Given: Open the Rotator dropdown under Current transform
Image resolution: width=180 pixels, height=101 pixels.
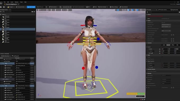Looking at the screenshot, I should click(x=151, y=51).
